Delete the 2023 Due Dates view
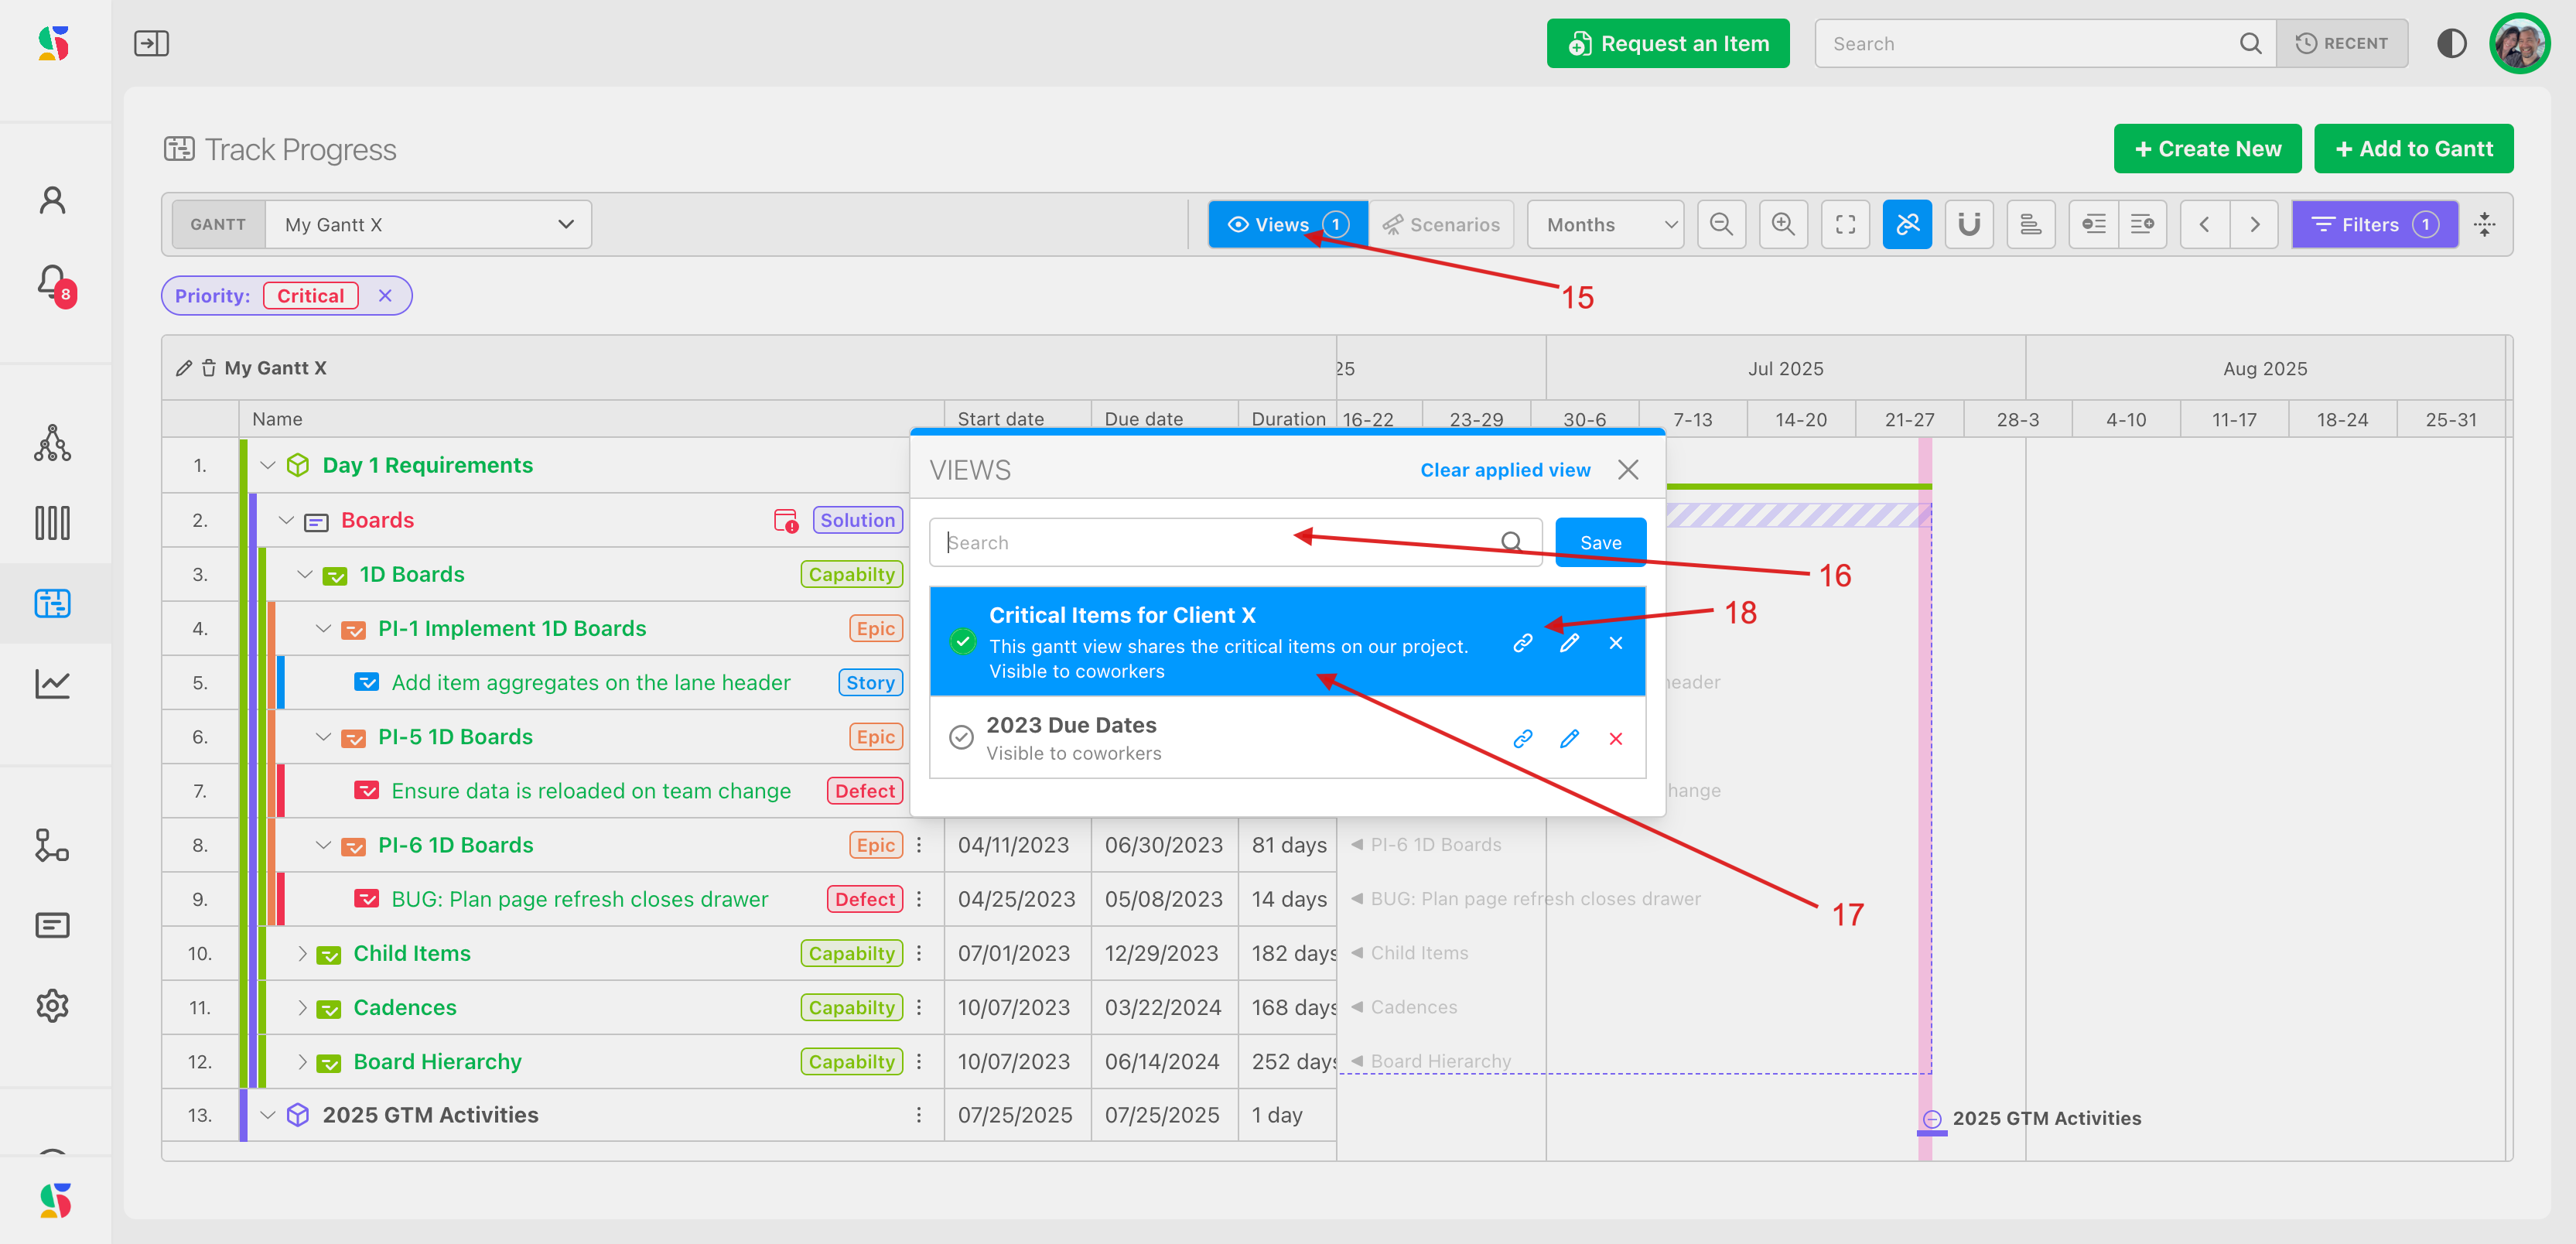 pos(1615,738)
